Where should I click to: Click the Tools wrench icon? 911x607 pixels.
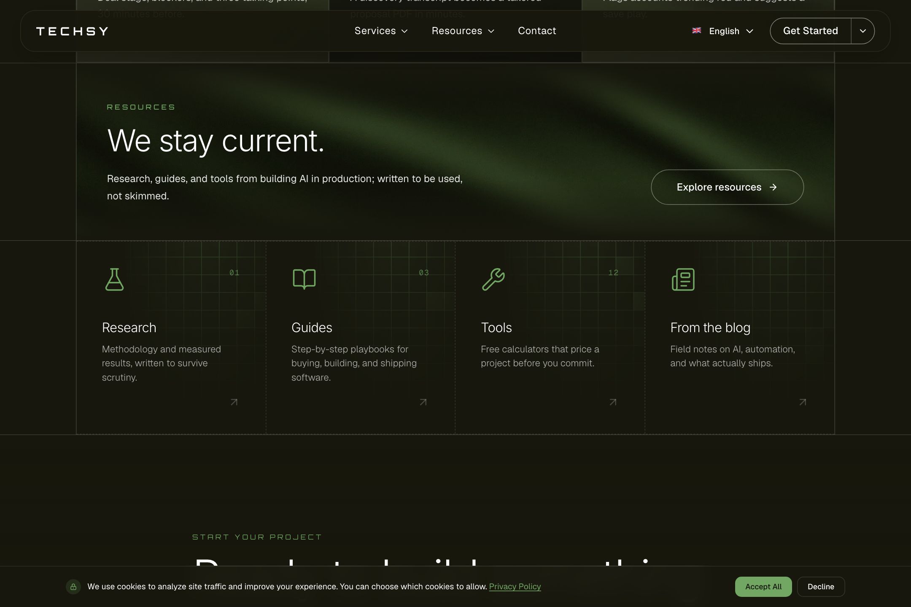tap(493, 279)
